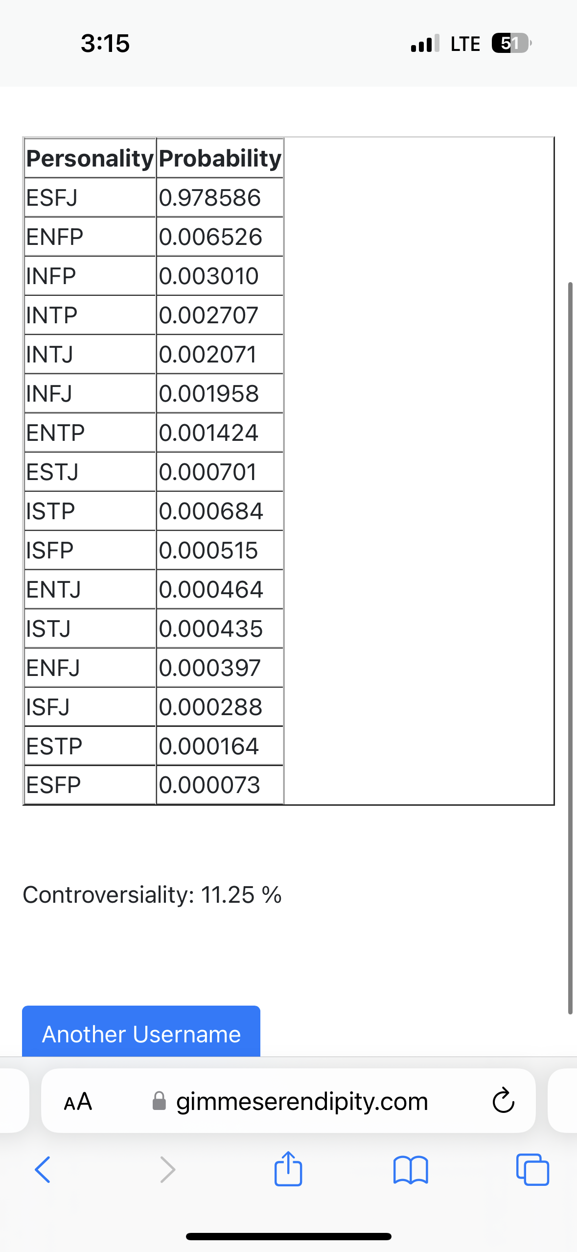Screen dimensions: 577x1252
Task: Tap the Controversiality 11.25 % text
Action: pos(152,894)
